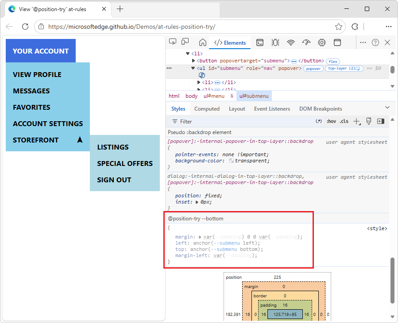398x323 pixels.
Task: Click new style rule plus icon
Action: [x=357, y=122]
